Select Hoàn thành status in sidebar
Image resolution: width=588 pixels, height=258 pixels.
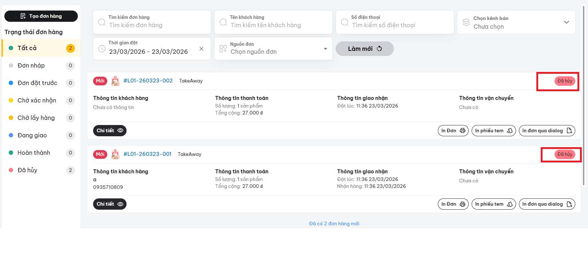tap(41, 153)
